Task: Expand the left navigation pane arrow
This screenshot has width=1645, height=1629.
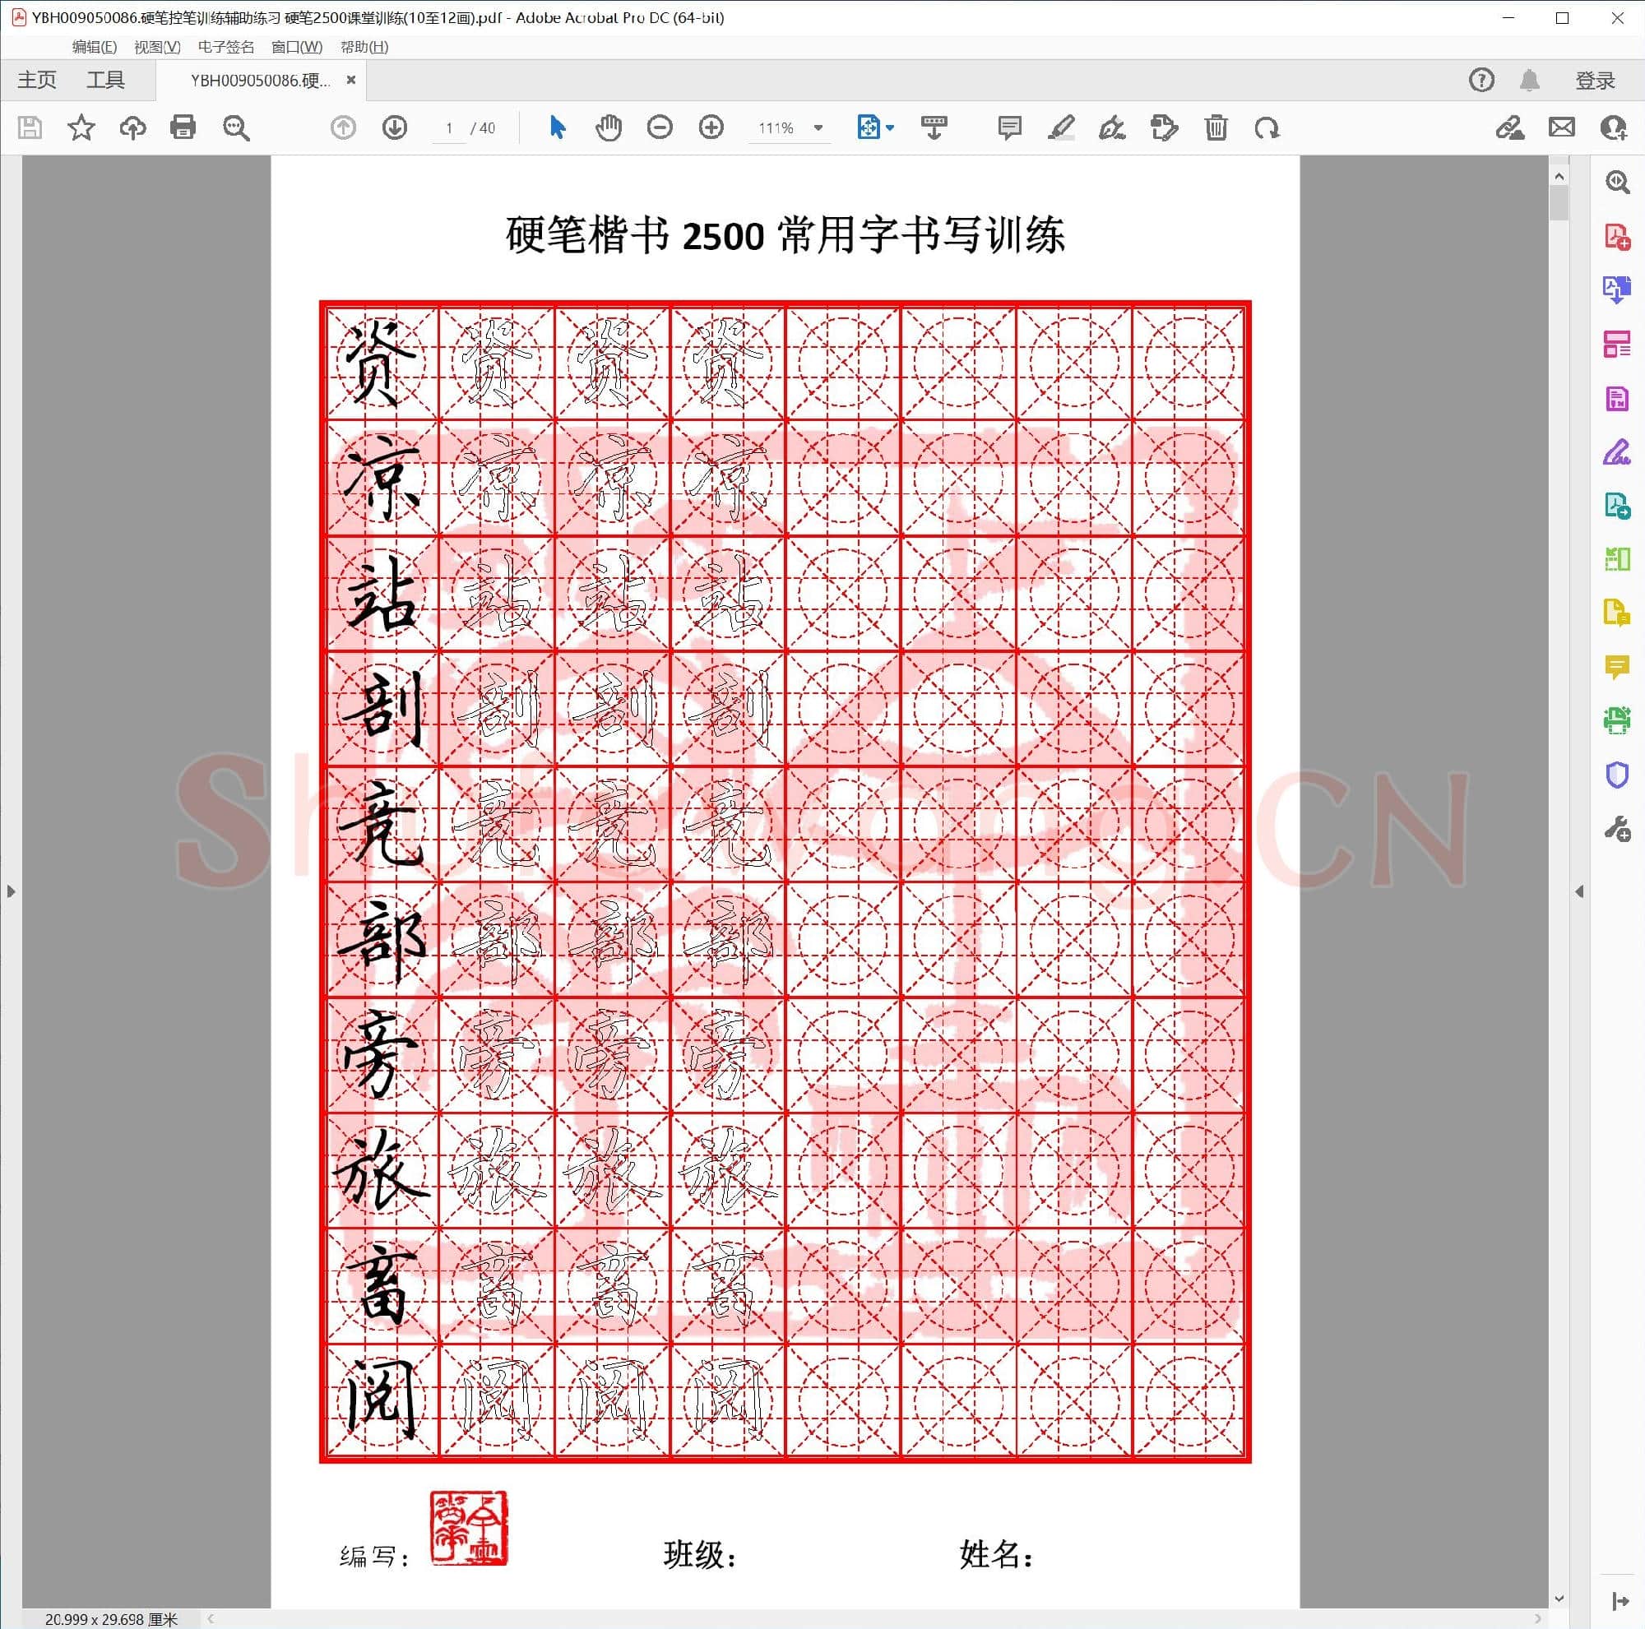Action: 10,891
